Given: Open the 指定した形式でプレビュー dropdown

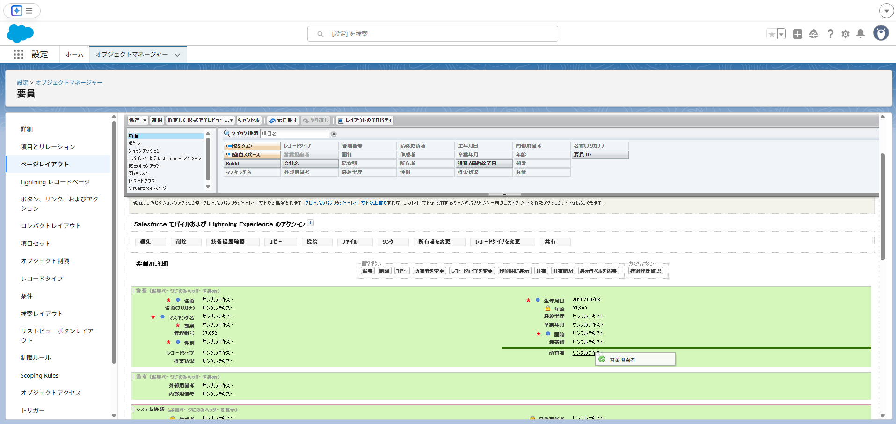Looking at the screenshot, I should coord(200,121).
